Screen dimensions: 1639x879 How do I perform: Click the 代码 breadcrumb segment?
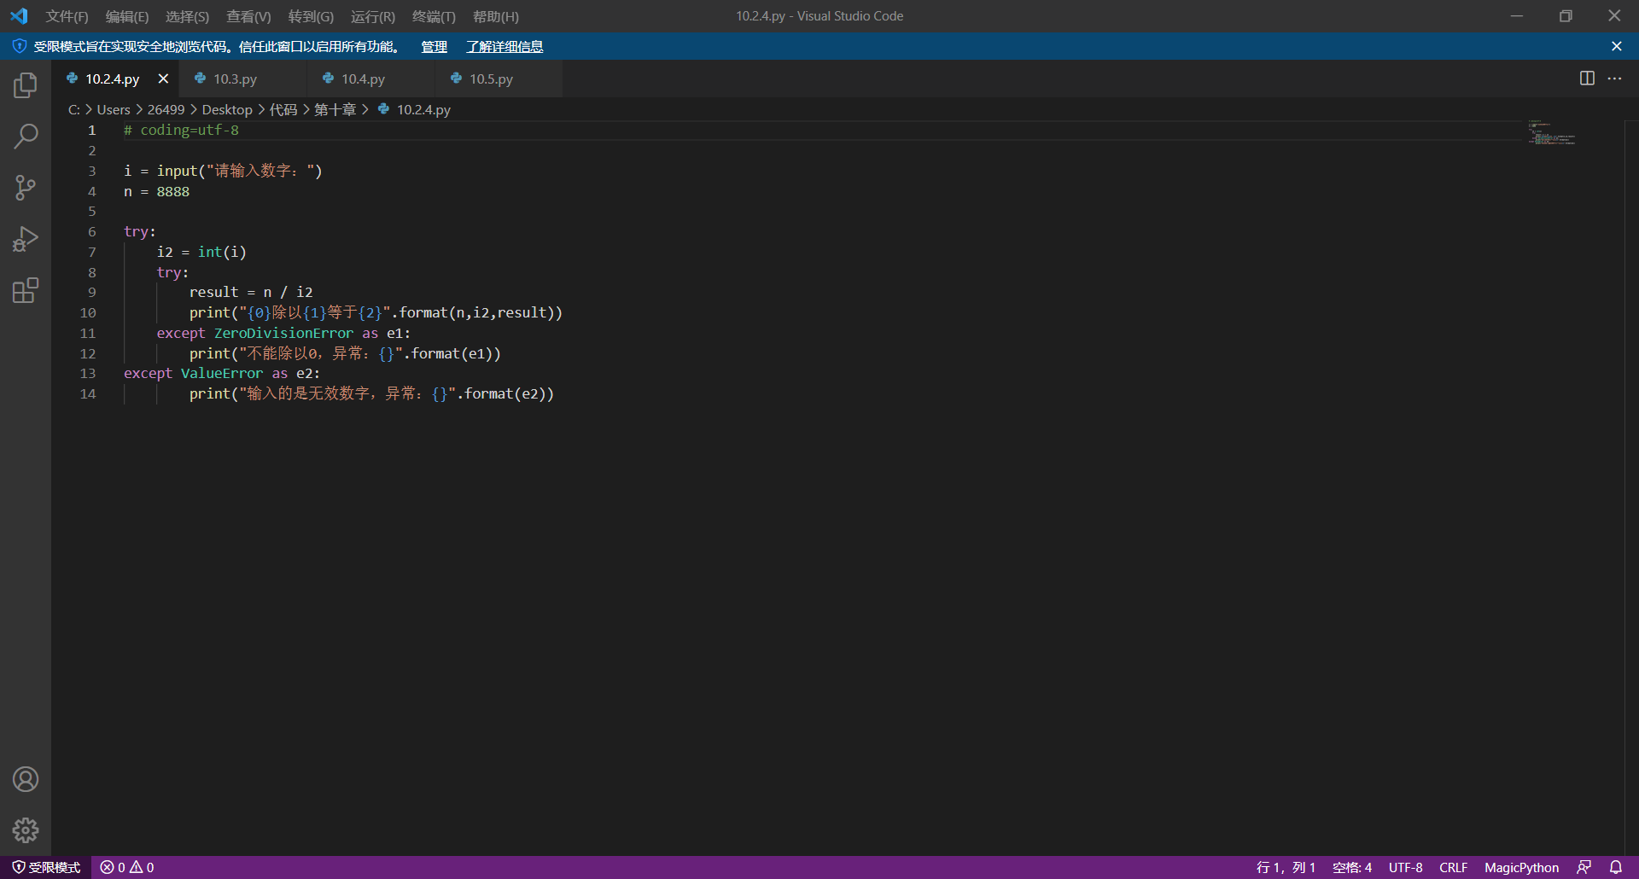point(283,109)
